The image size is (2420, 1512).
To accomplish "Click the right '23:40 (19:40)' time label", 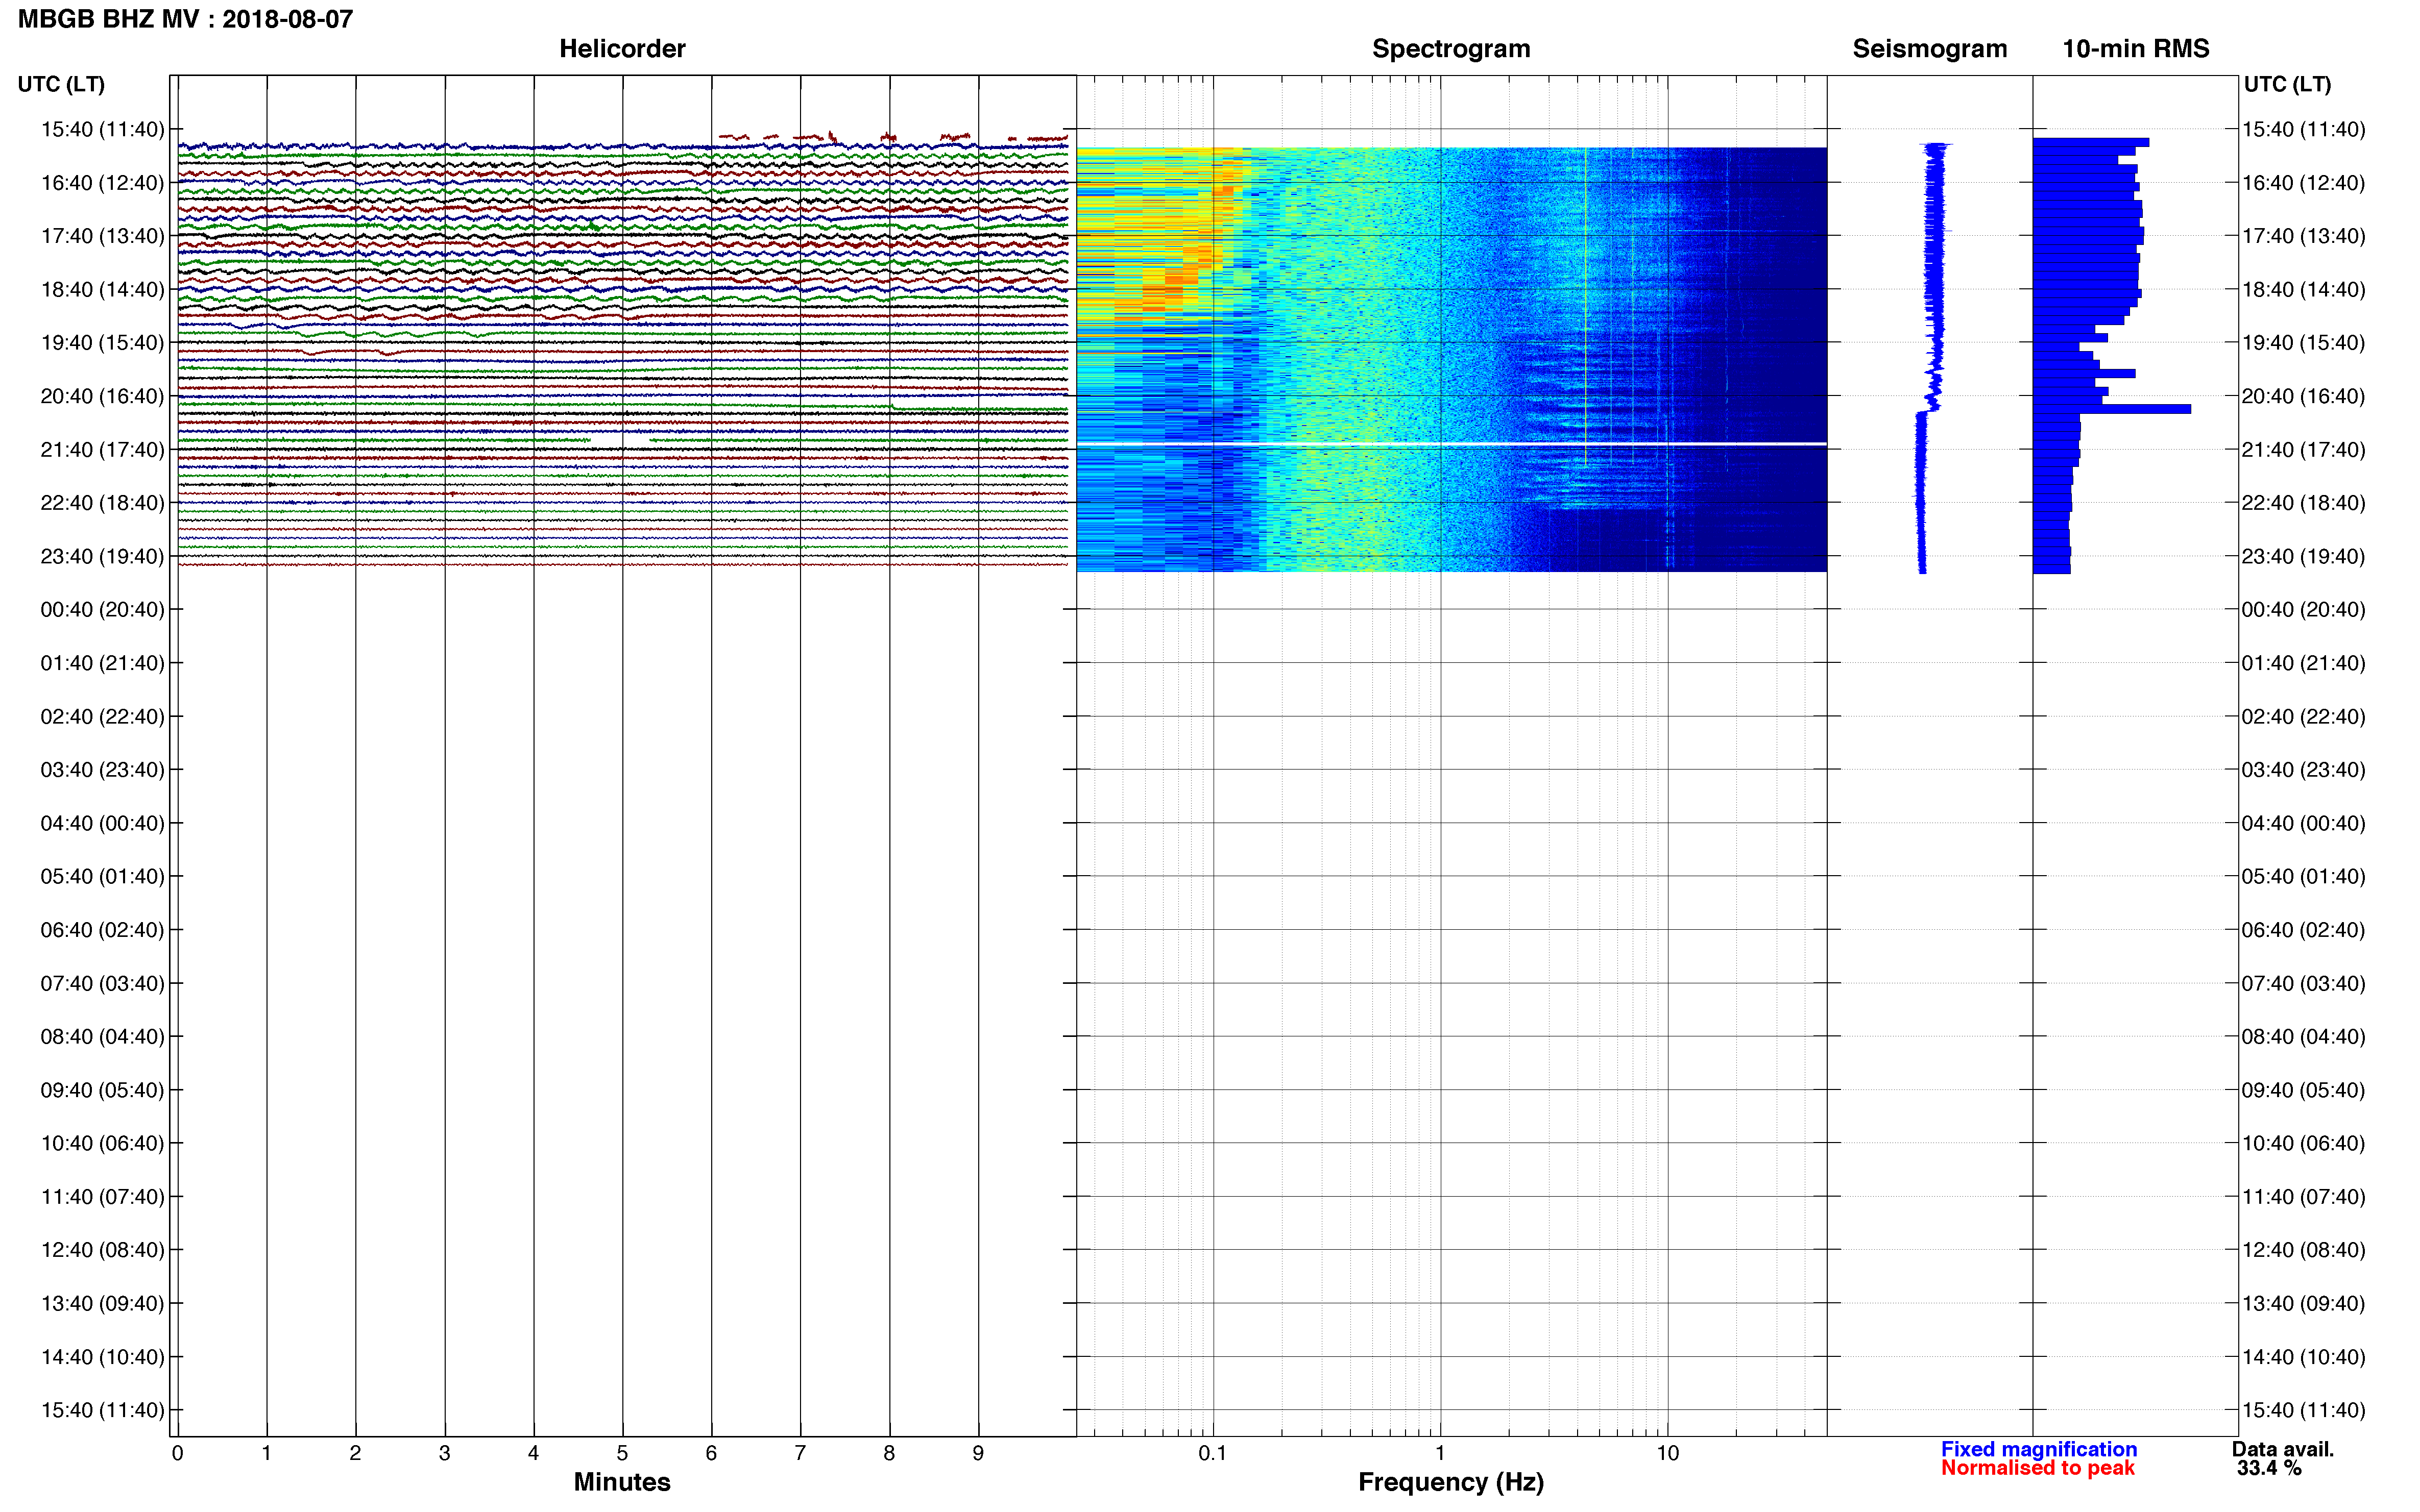I will click(2303, 556).
